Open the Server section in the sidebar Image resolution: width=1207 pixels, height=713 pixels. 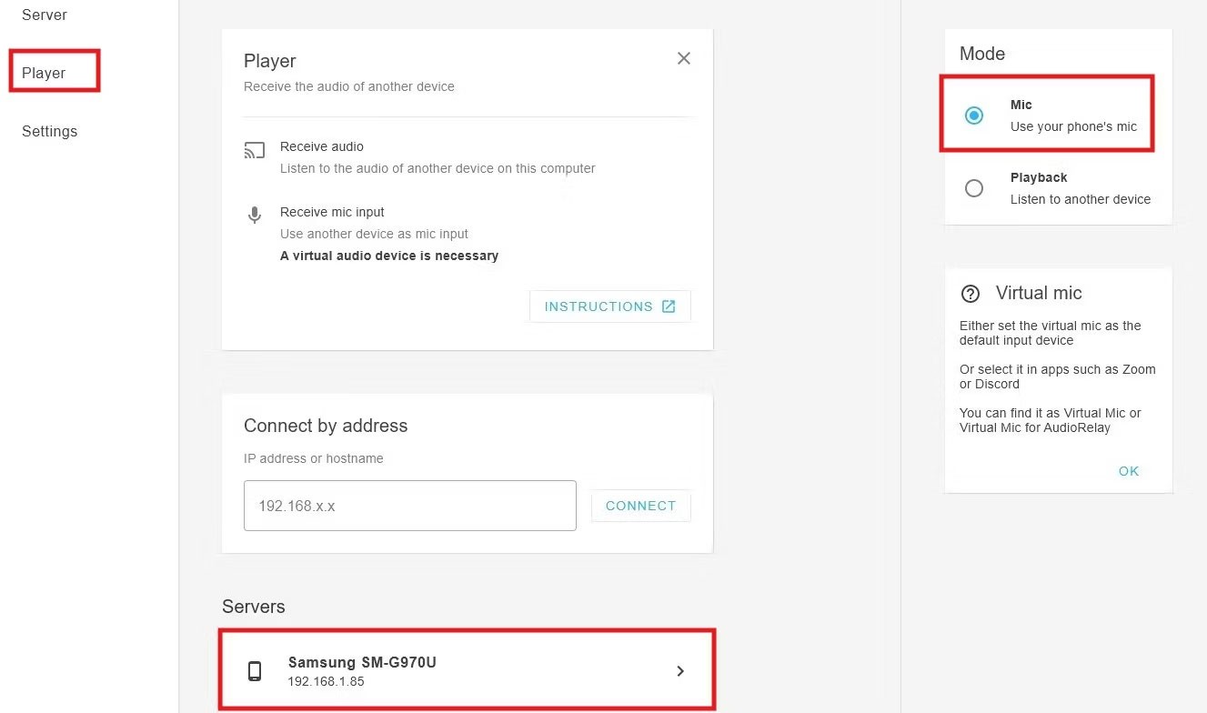(x=45, y=15)
